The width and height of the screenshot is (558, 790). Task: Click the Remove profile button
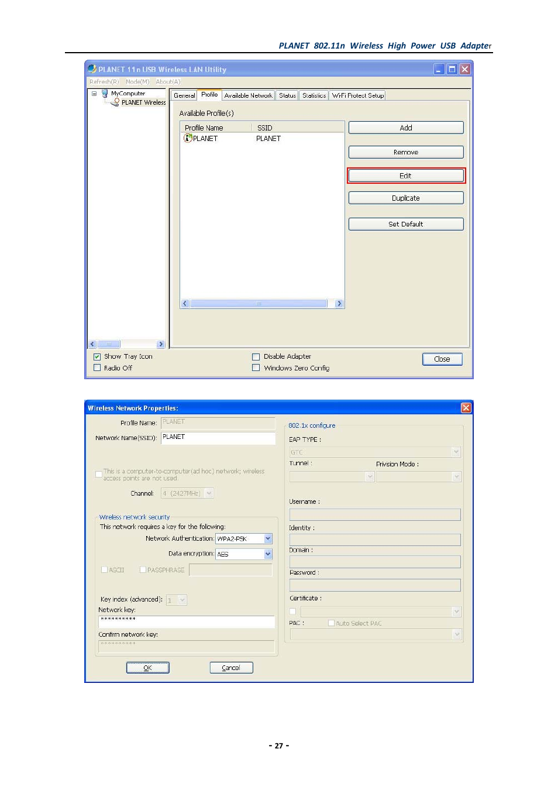pos(406,152)
